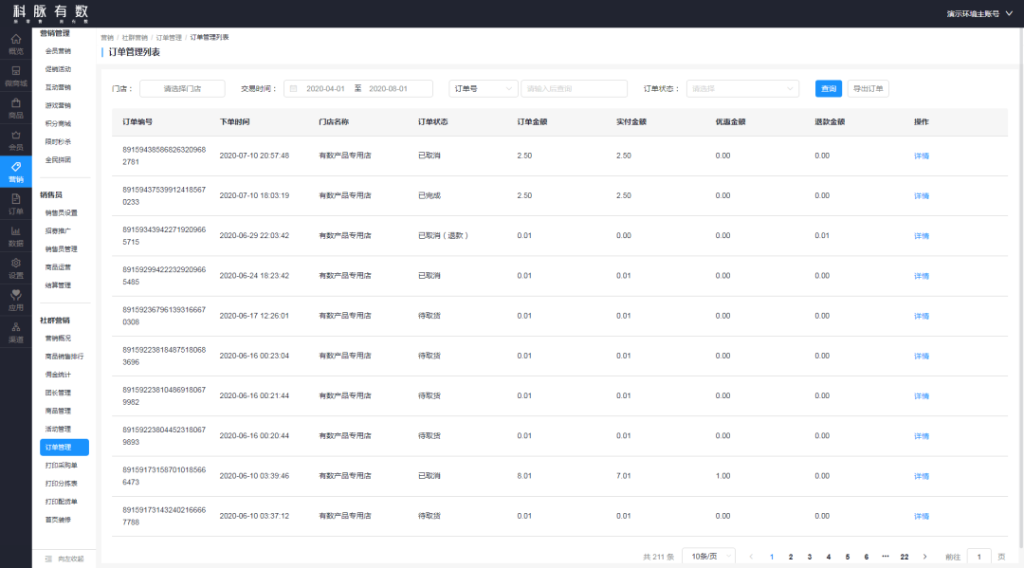Open the 微商城 store icon

pyautogui.click(x=16, y=70)
